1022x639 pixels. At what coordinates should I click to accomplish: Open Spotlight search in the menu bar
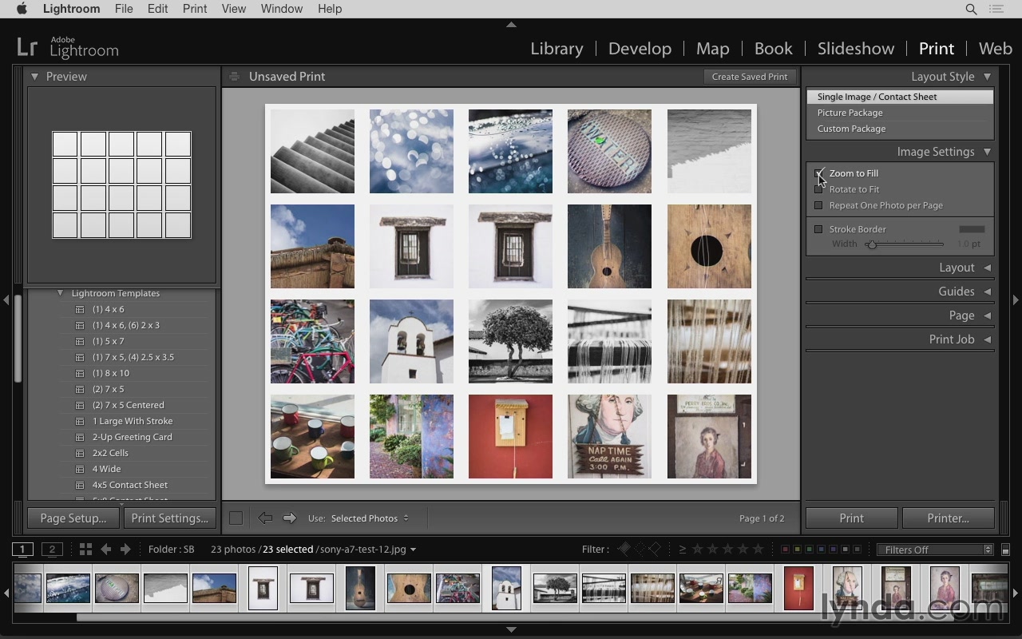click(x=971, y=9)
